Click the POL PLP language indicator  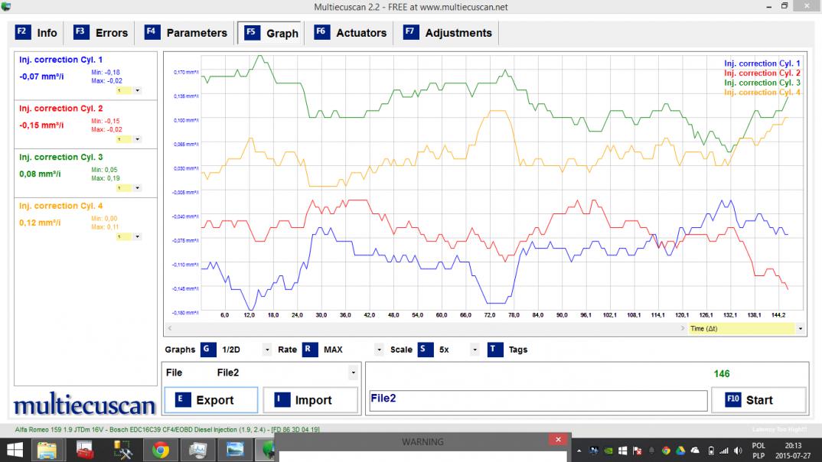click(x=758, y=451)
